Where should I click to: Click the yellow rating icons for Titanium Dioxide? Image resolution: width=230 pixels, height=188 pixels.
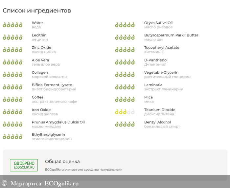(125, 112)
